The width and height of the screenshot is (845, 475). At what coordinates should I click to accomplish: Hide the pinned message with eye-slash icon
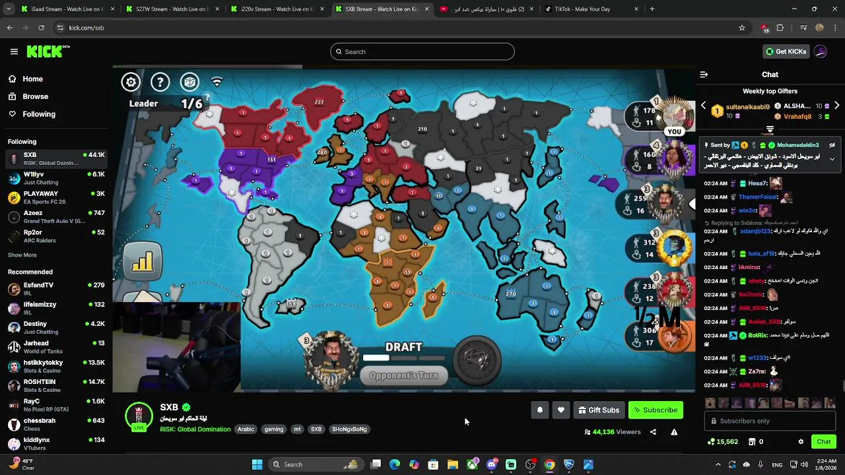click(x=832, y=145)
